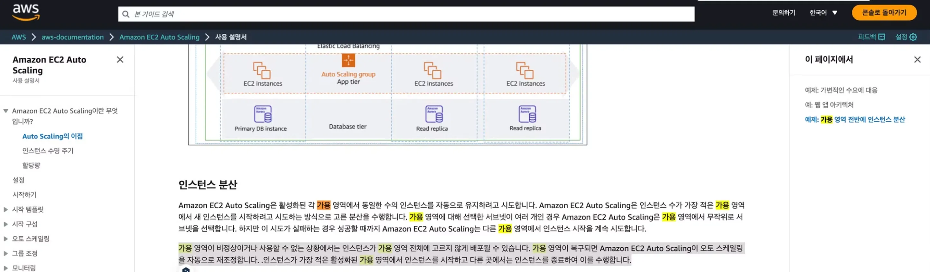930x272 pixels.
Task: Expand the 시작 템플릿 tree item
Action: (x=6, y=209)
